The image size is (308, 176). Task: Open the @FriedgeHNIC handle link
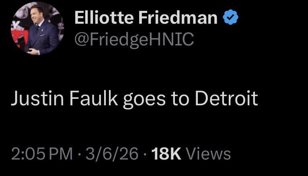pyautogui.click(x=134, y=39)
